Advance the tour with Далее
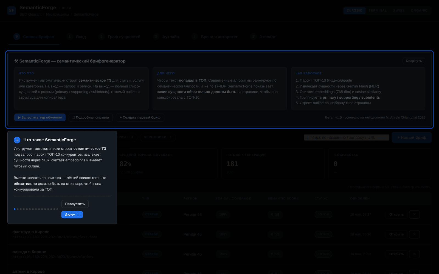This screenshot has height=274, width=439. click(x=72, y=215)
